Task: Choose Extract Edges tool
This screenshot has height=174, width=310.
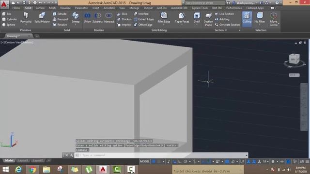Action: (144, 19)
